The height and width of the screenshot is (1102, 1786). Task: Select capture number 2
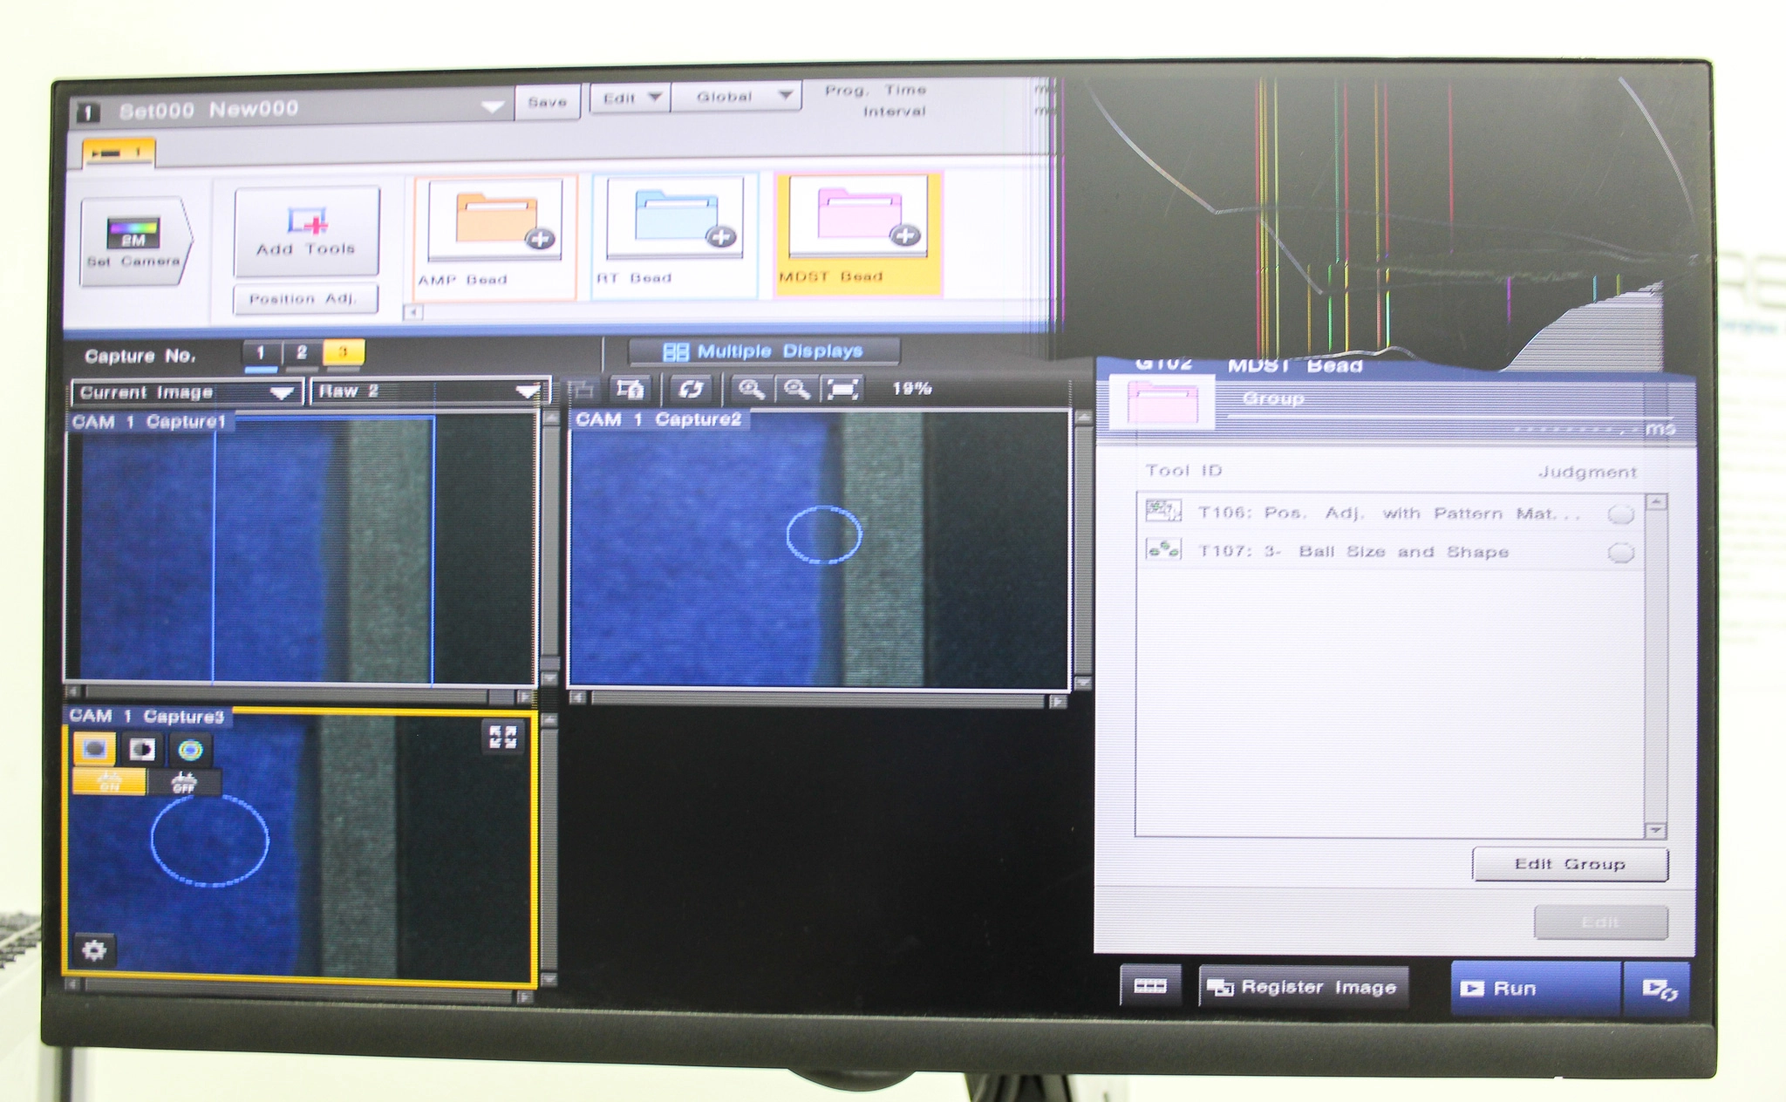(302, 353)
